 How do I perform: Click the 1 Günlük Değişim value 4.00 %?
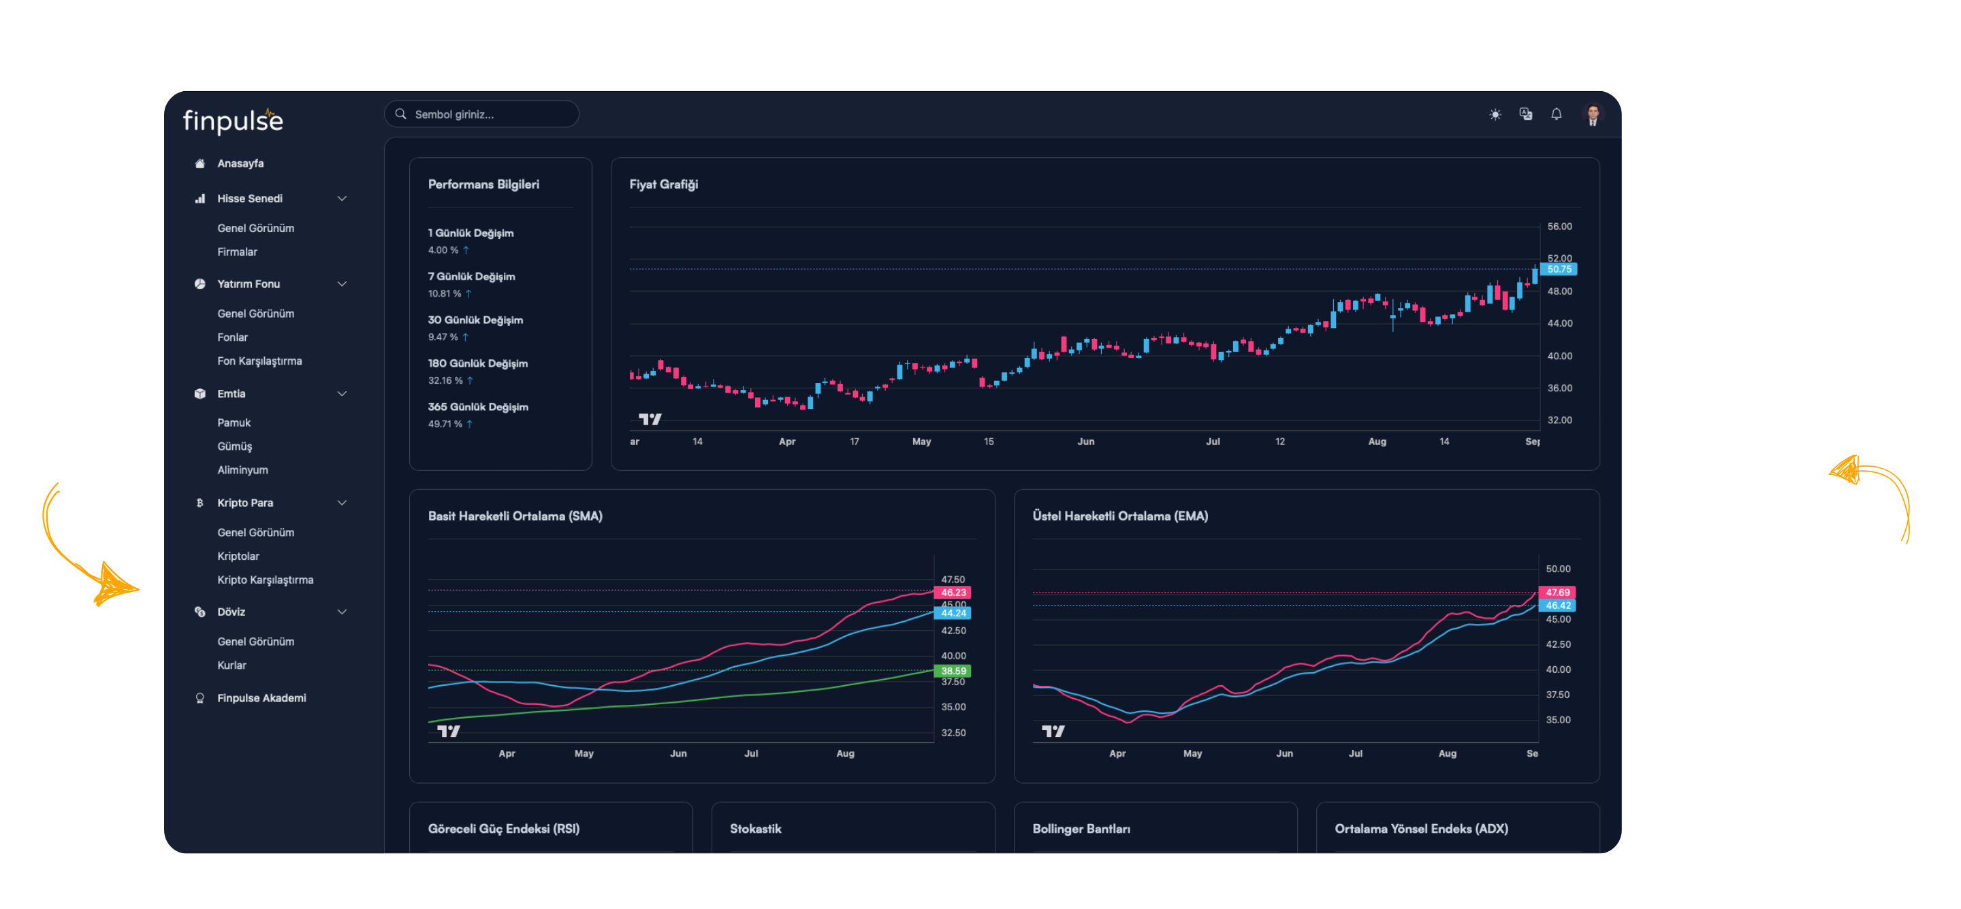tap(443, 250)
